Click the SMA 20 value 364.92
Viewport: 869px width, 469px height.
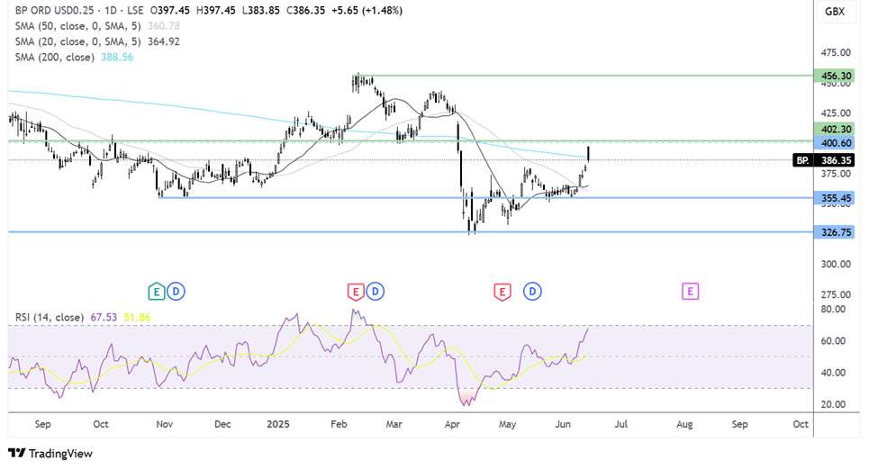coord(164,41)
